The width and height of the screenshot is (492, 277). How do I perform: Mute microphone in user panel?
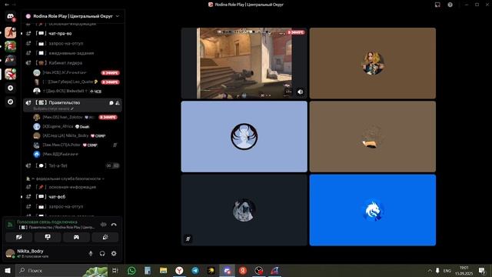tap(91, 253)
